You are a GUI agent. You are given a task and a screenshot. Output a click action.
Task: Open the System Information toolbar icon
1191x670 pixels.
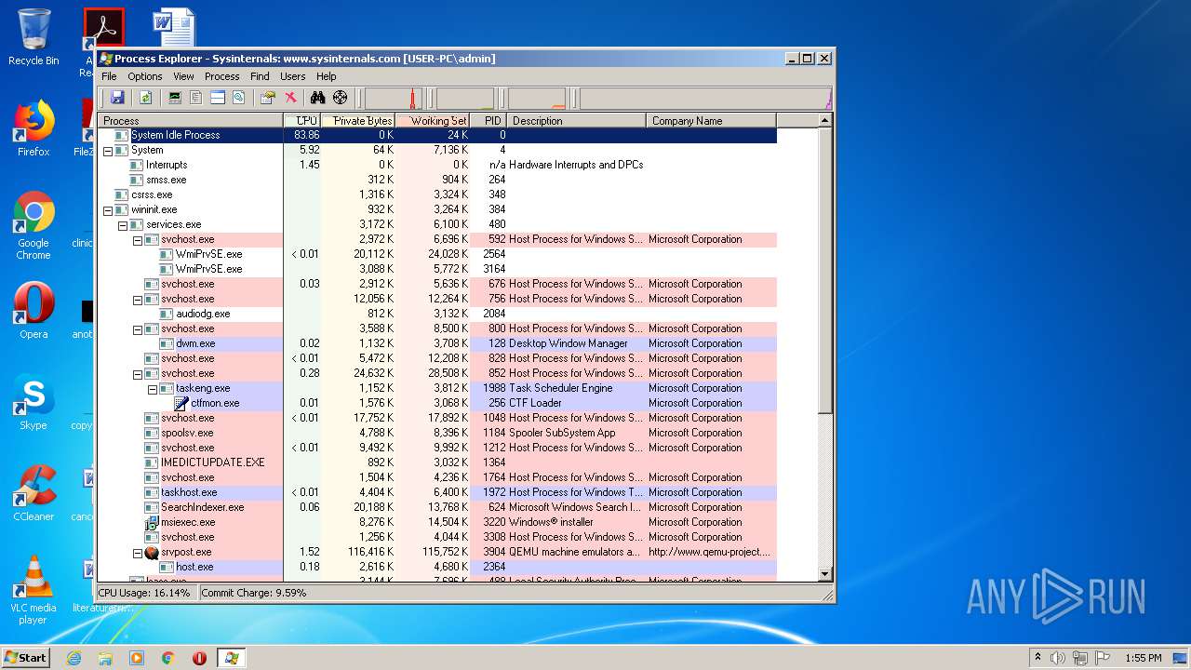(174, 98)
